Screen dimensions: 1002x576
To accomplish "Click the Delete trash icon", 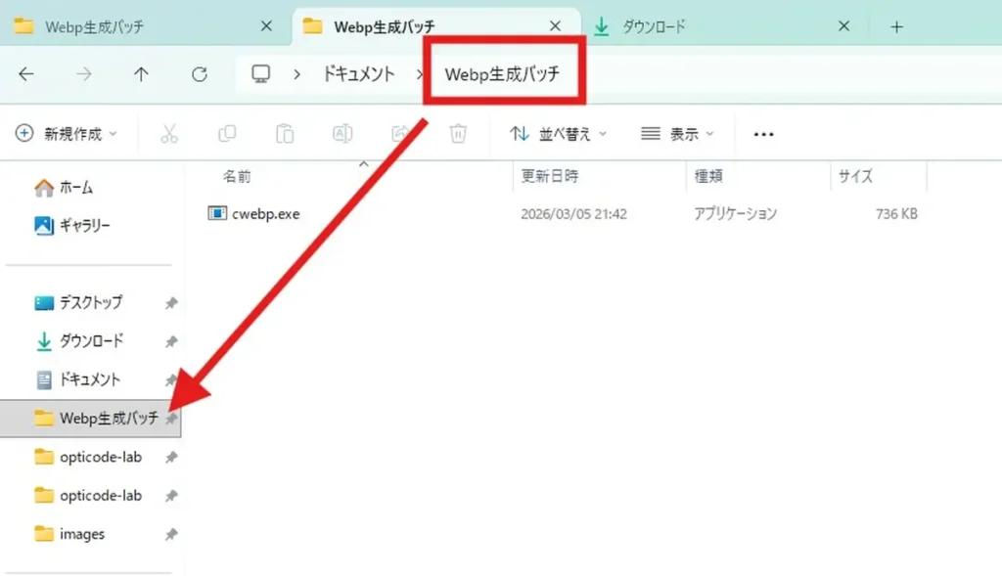I will (x=457, y=133).
